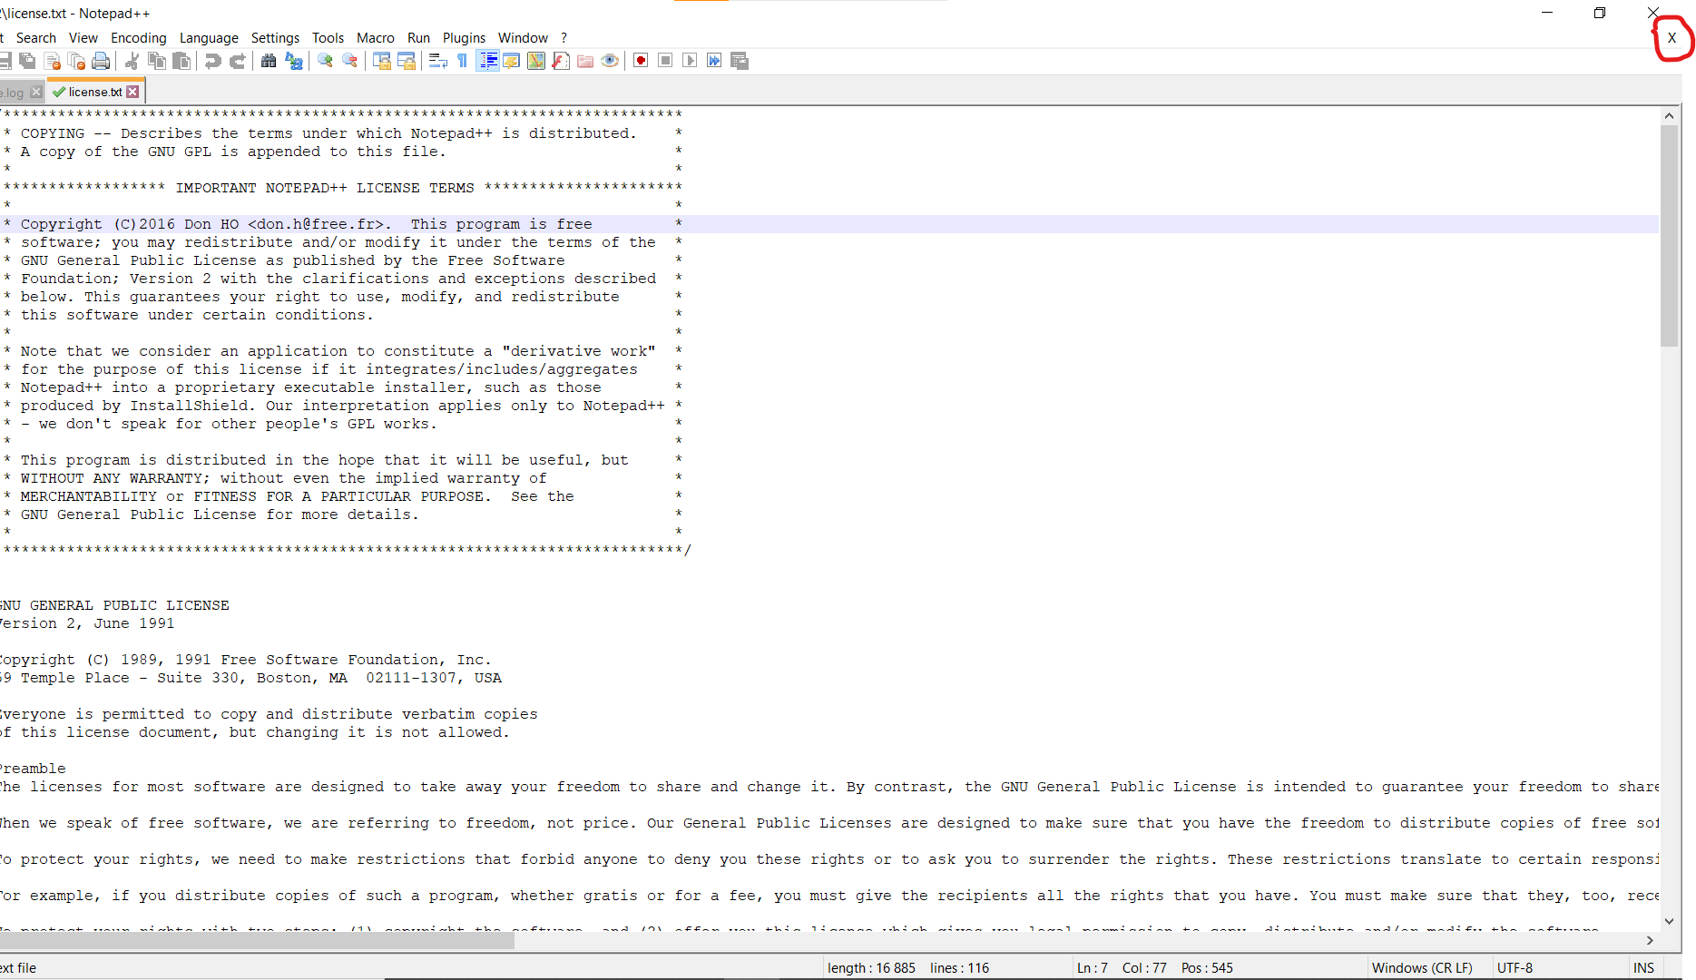Screen dimensions: 1696x980
Task: Open the Plugins menu
Action: 465,38
